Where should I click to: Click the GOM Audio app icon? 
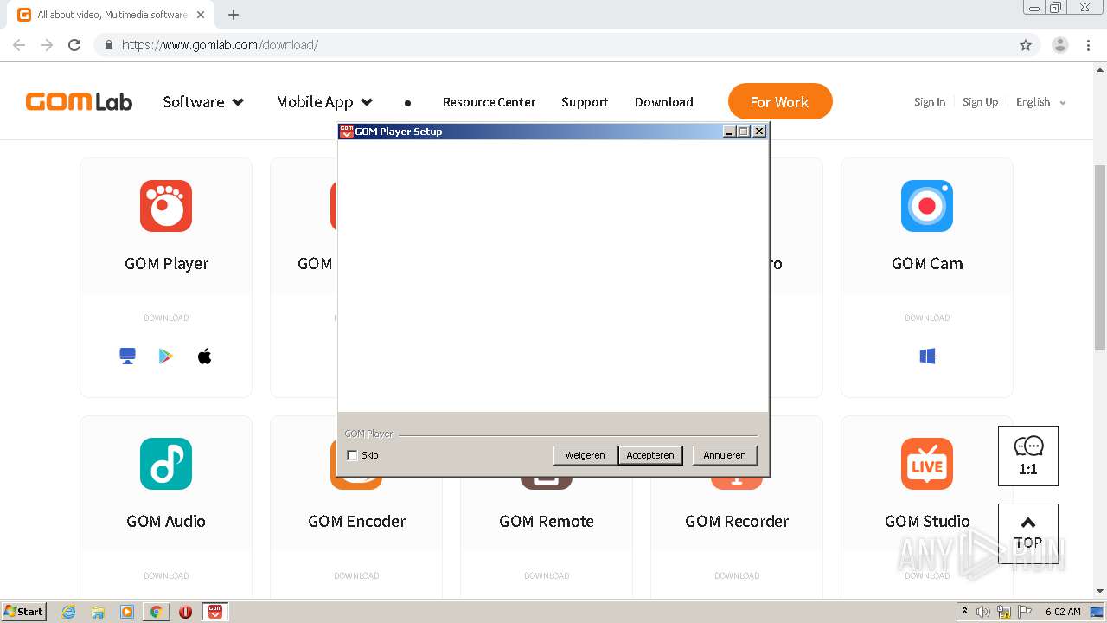click(166, 464)
